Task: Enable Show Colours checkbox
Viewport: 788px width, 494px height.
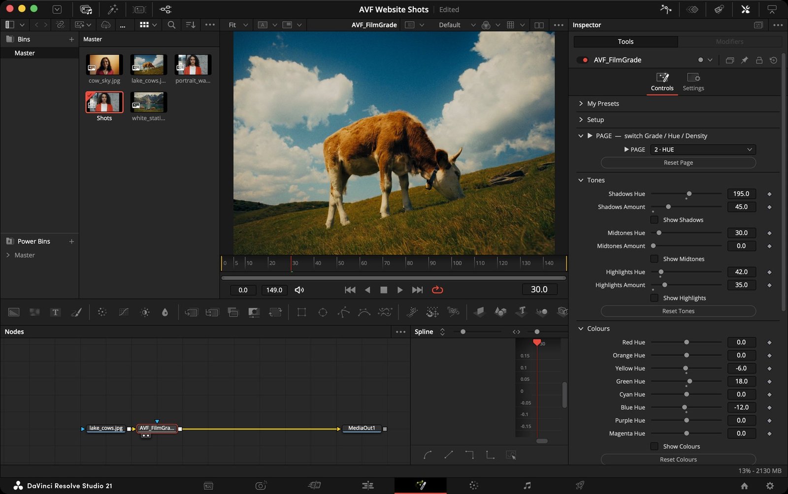Action: (x=654, y=446)
